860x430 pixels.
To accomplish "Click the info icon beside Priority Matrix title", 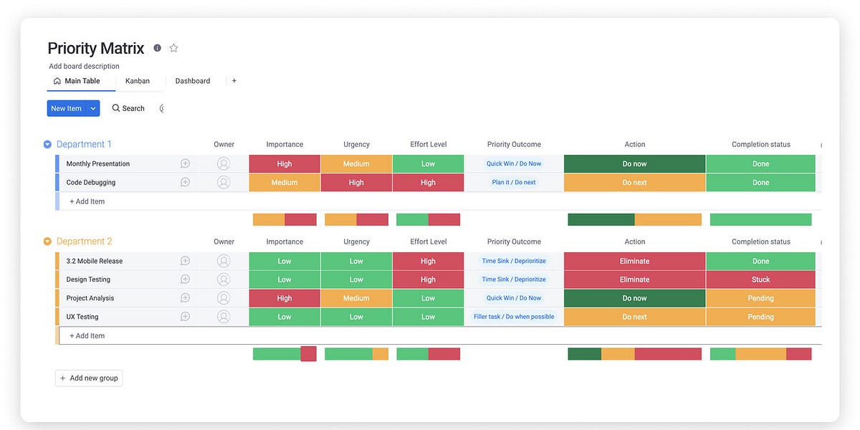I will click(x=157, y=48).
